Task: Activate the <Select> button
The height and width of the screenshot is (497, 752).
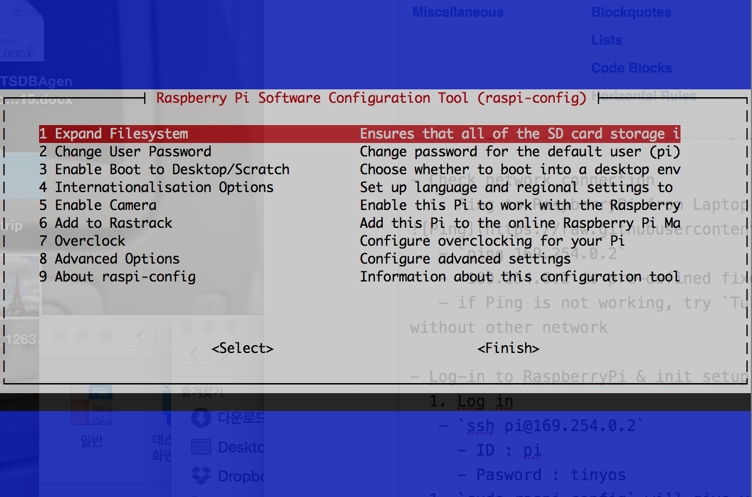Action: [242, 348]
